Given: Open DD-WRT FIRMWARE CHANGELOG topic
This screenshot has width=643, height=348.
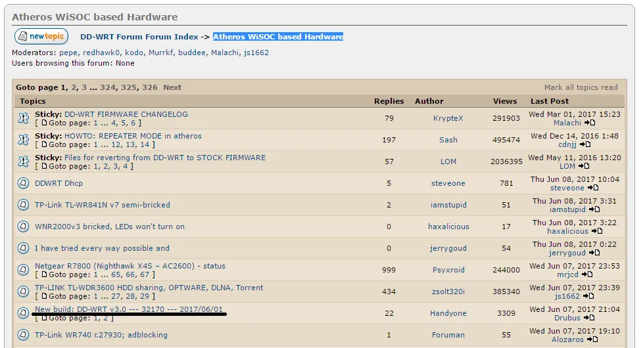Looking at the screenshot, I should [126, 114].
